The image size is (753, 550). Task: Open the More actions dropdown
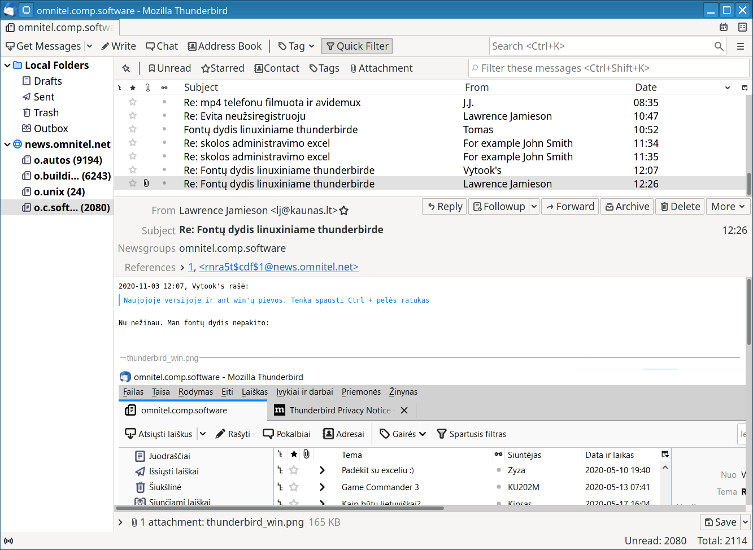(x=729, y=207)
